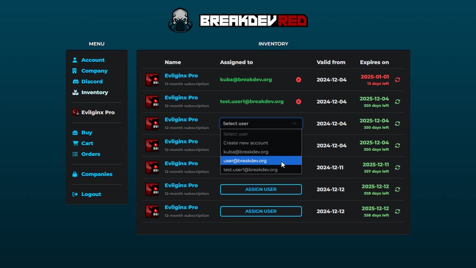The height and width of the screenshot is (268, 476).
Task: Click the BREAKDEV RED title logo
Action: pyautogui.click(x=254, y=20)
